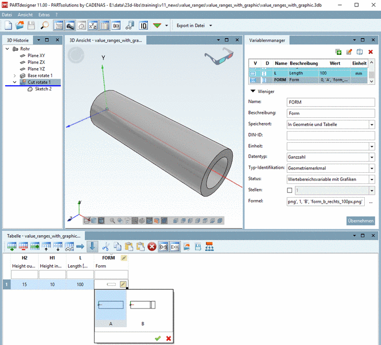
Task: Select Plane ZX in history tree
Action: [36, 62]
